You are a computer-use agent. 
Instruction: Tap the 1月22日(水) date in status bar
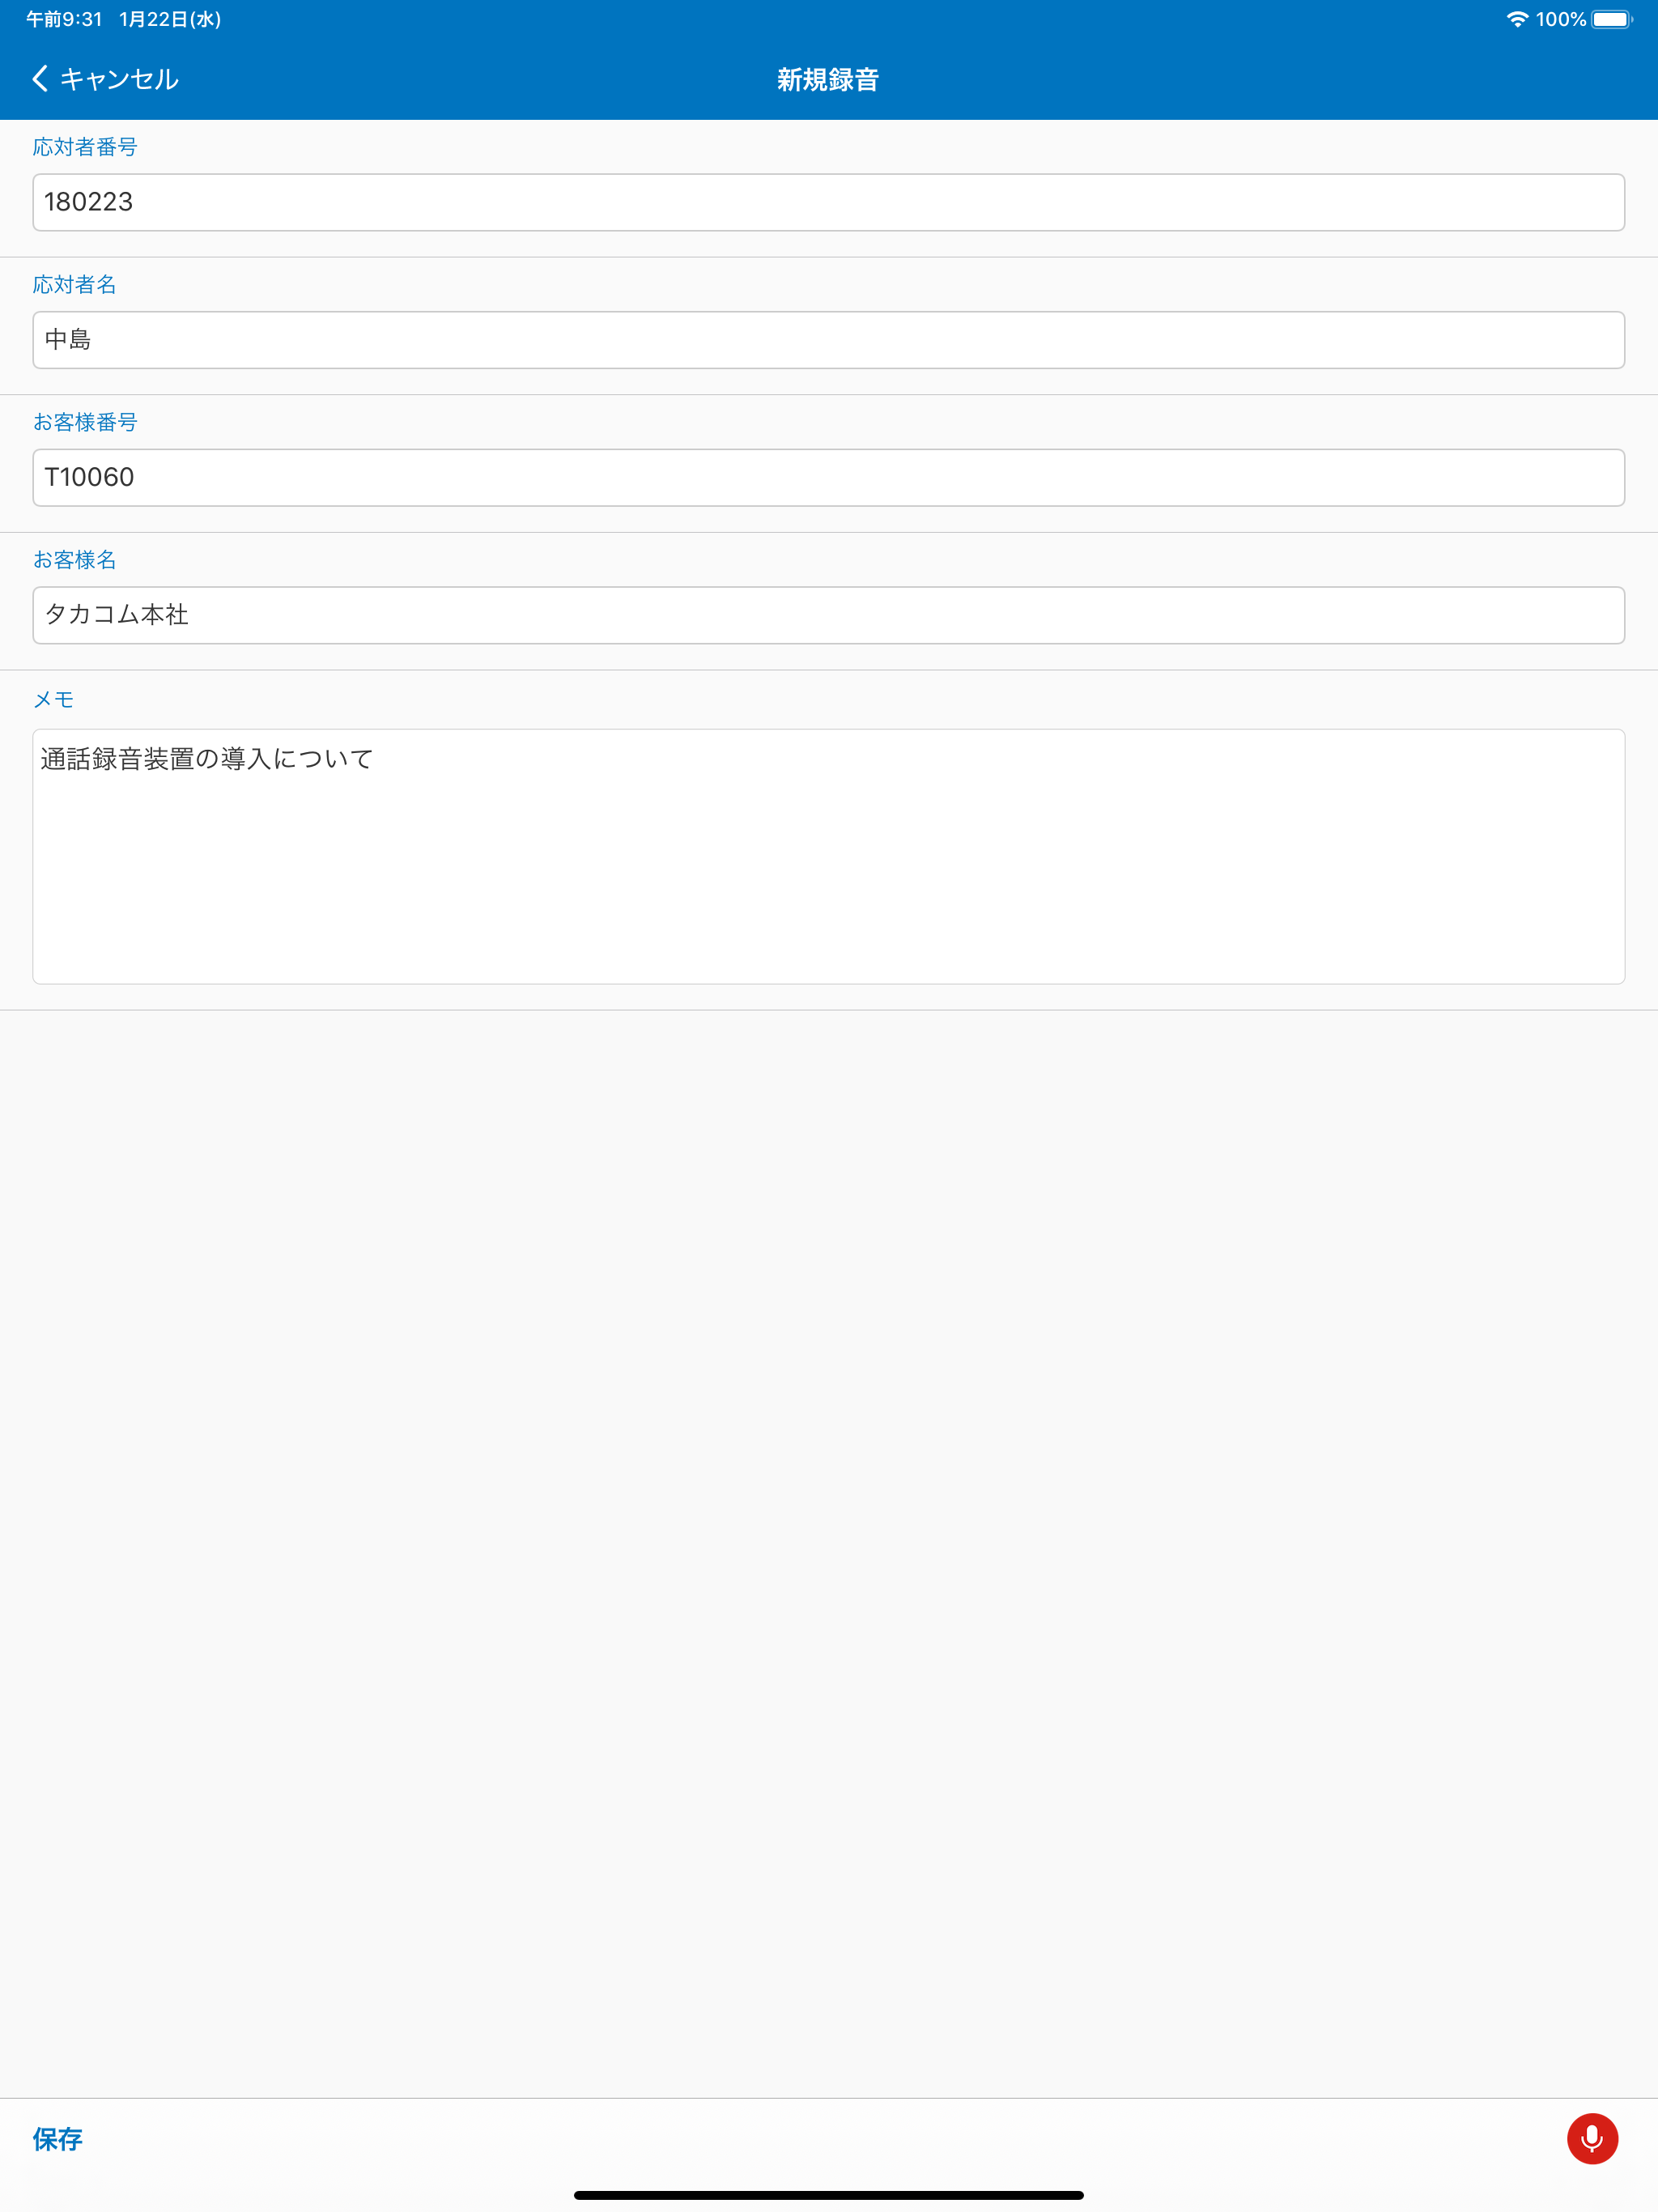click(170, 19)
